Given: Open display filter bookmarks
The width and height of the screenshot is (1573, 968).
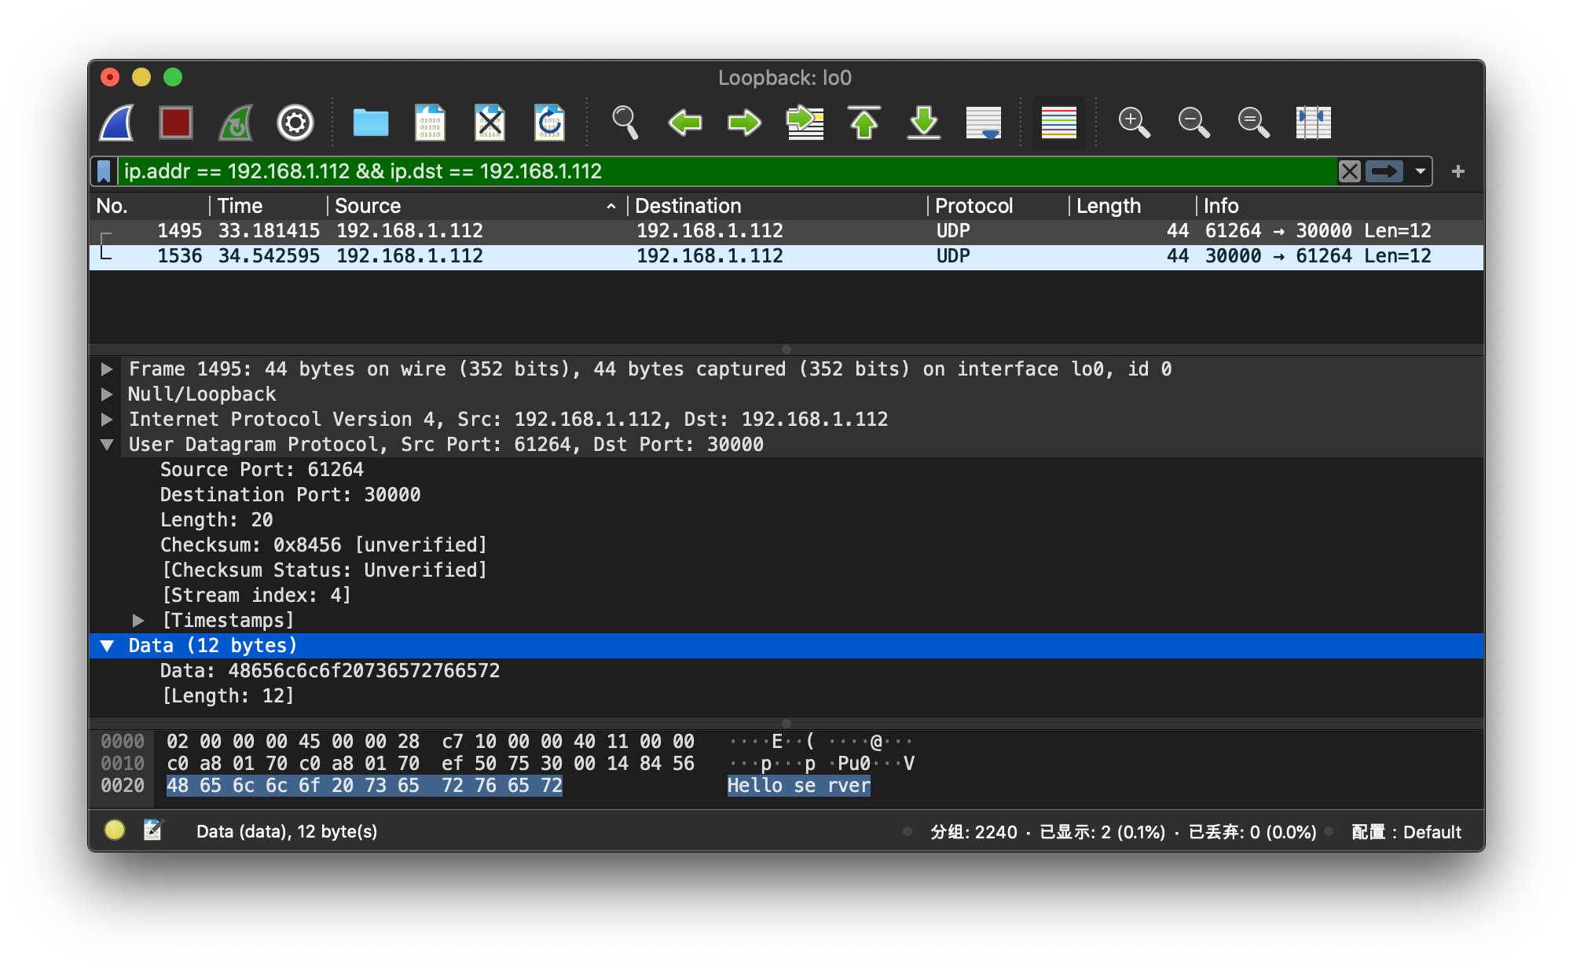Looking at the screenshot, I should click(x=104, y=171).
